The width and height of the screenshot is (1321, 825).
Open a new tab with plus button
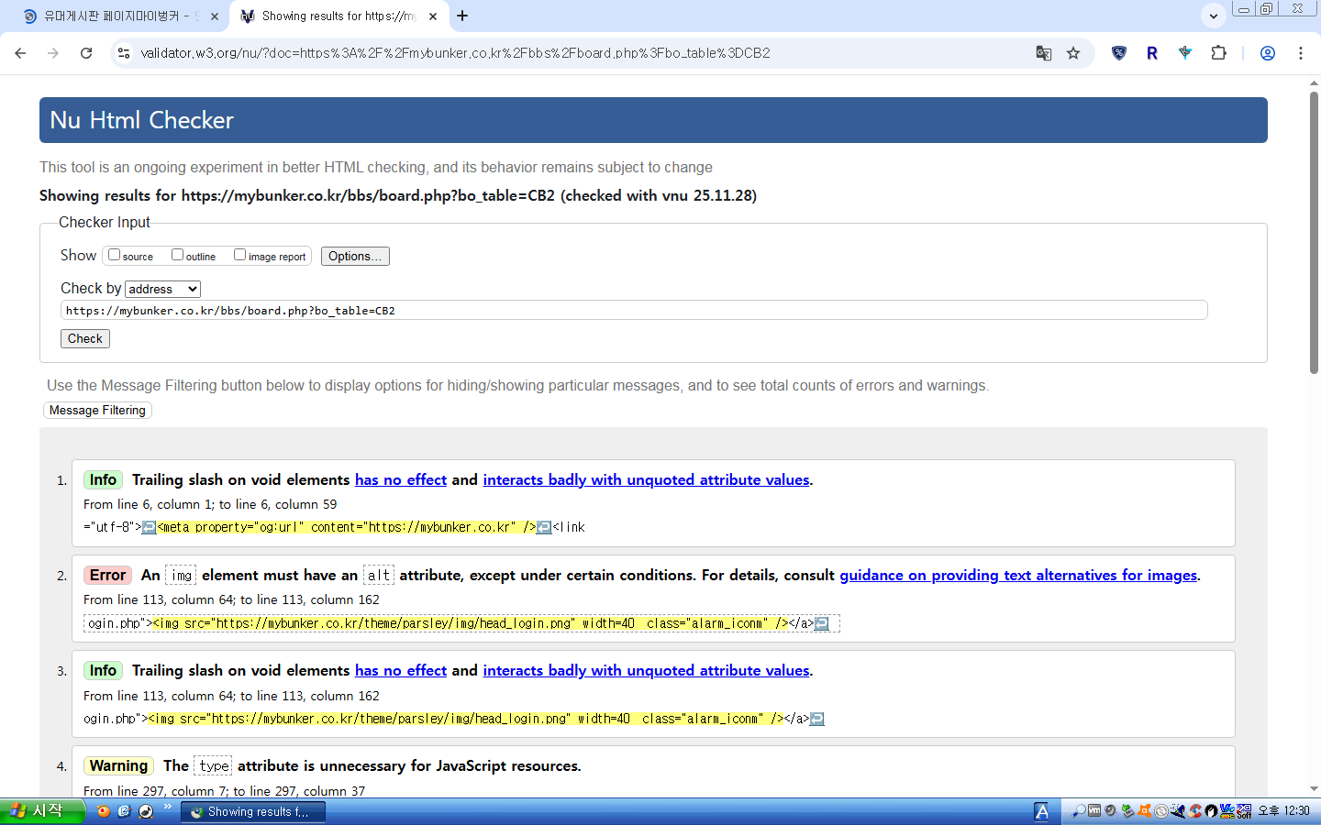[462, 16]
